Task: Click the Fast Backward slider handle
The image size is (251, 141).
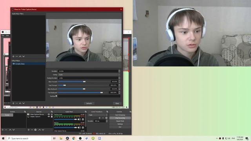Action: [102, 92]
